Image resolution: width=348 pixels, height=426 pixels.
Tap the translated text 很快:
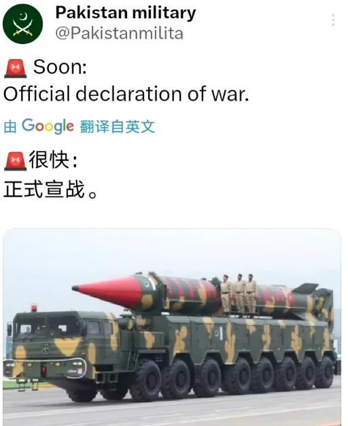click(53, 160)
